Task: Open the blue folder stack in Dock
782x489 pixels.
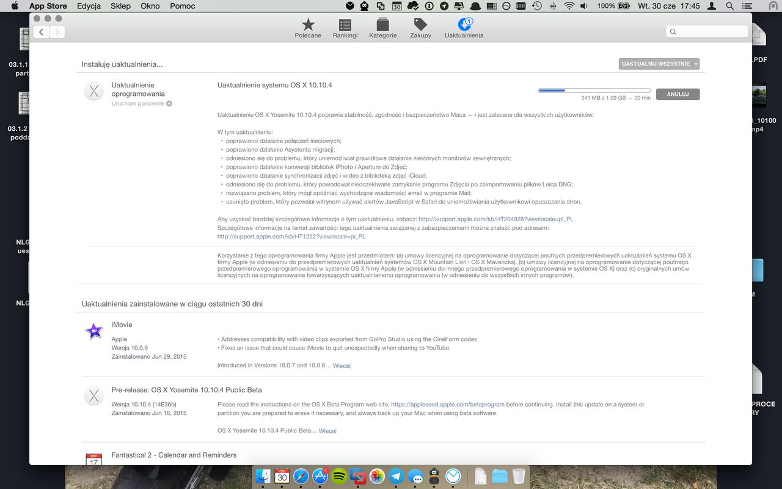Action: click(x=500, y=476)
